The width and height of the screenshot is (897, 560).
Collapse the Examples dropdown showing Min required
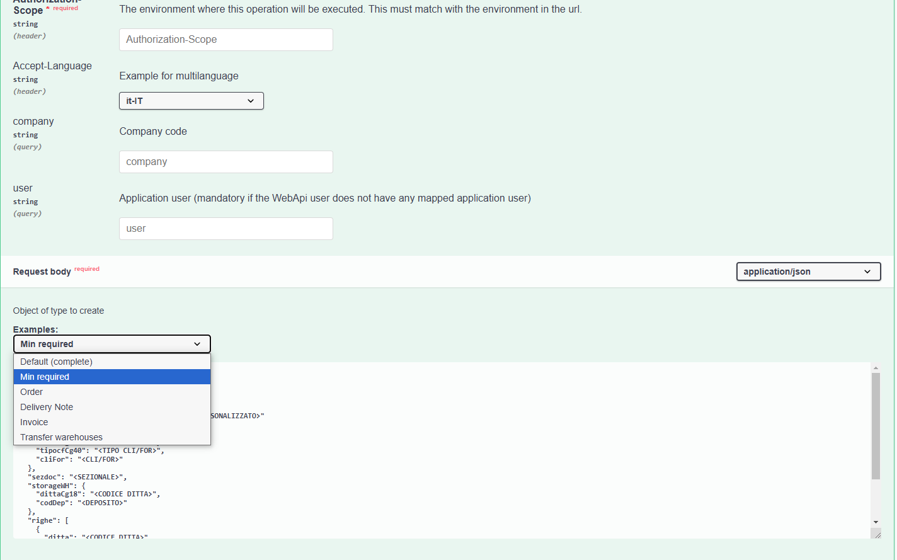(x=111, y=344)
